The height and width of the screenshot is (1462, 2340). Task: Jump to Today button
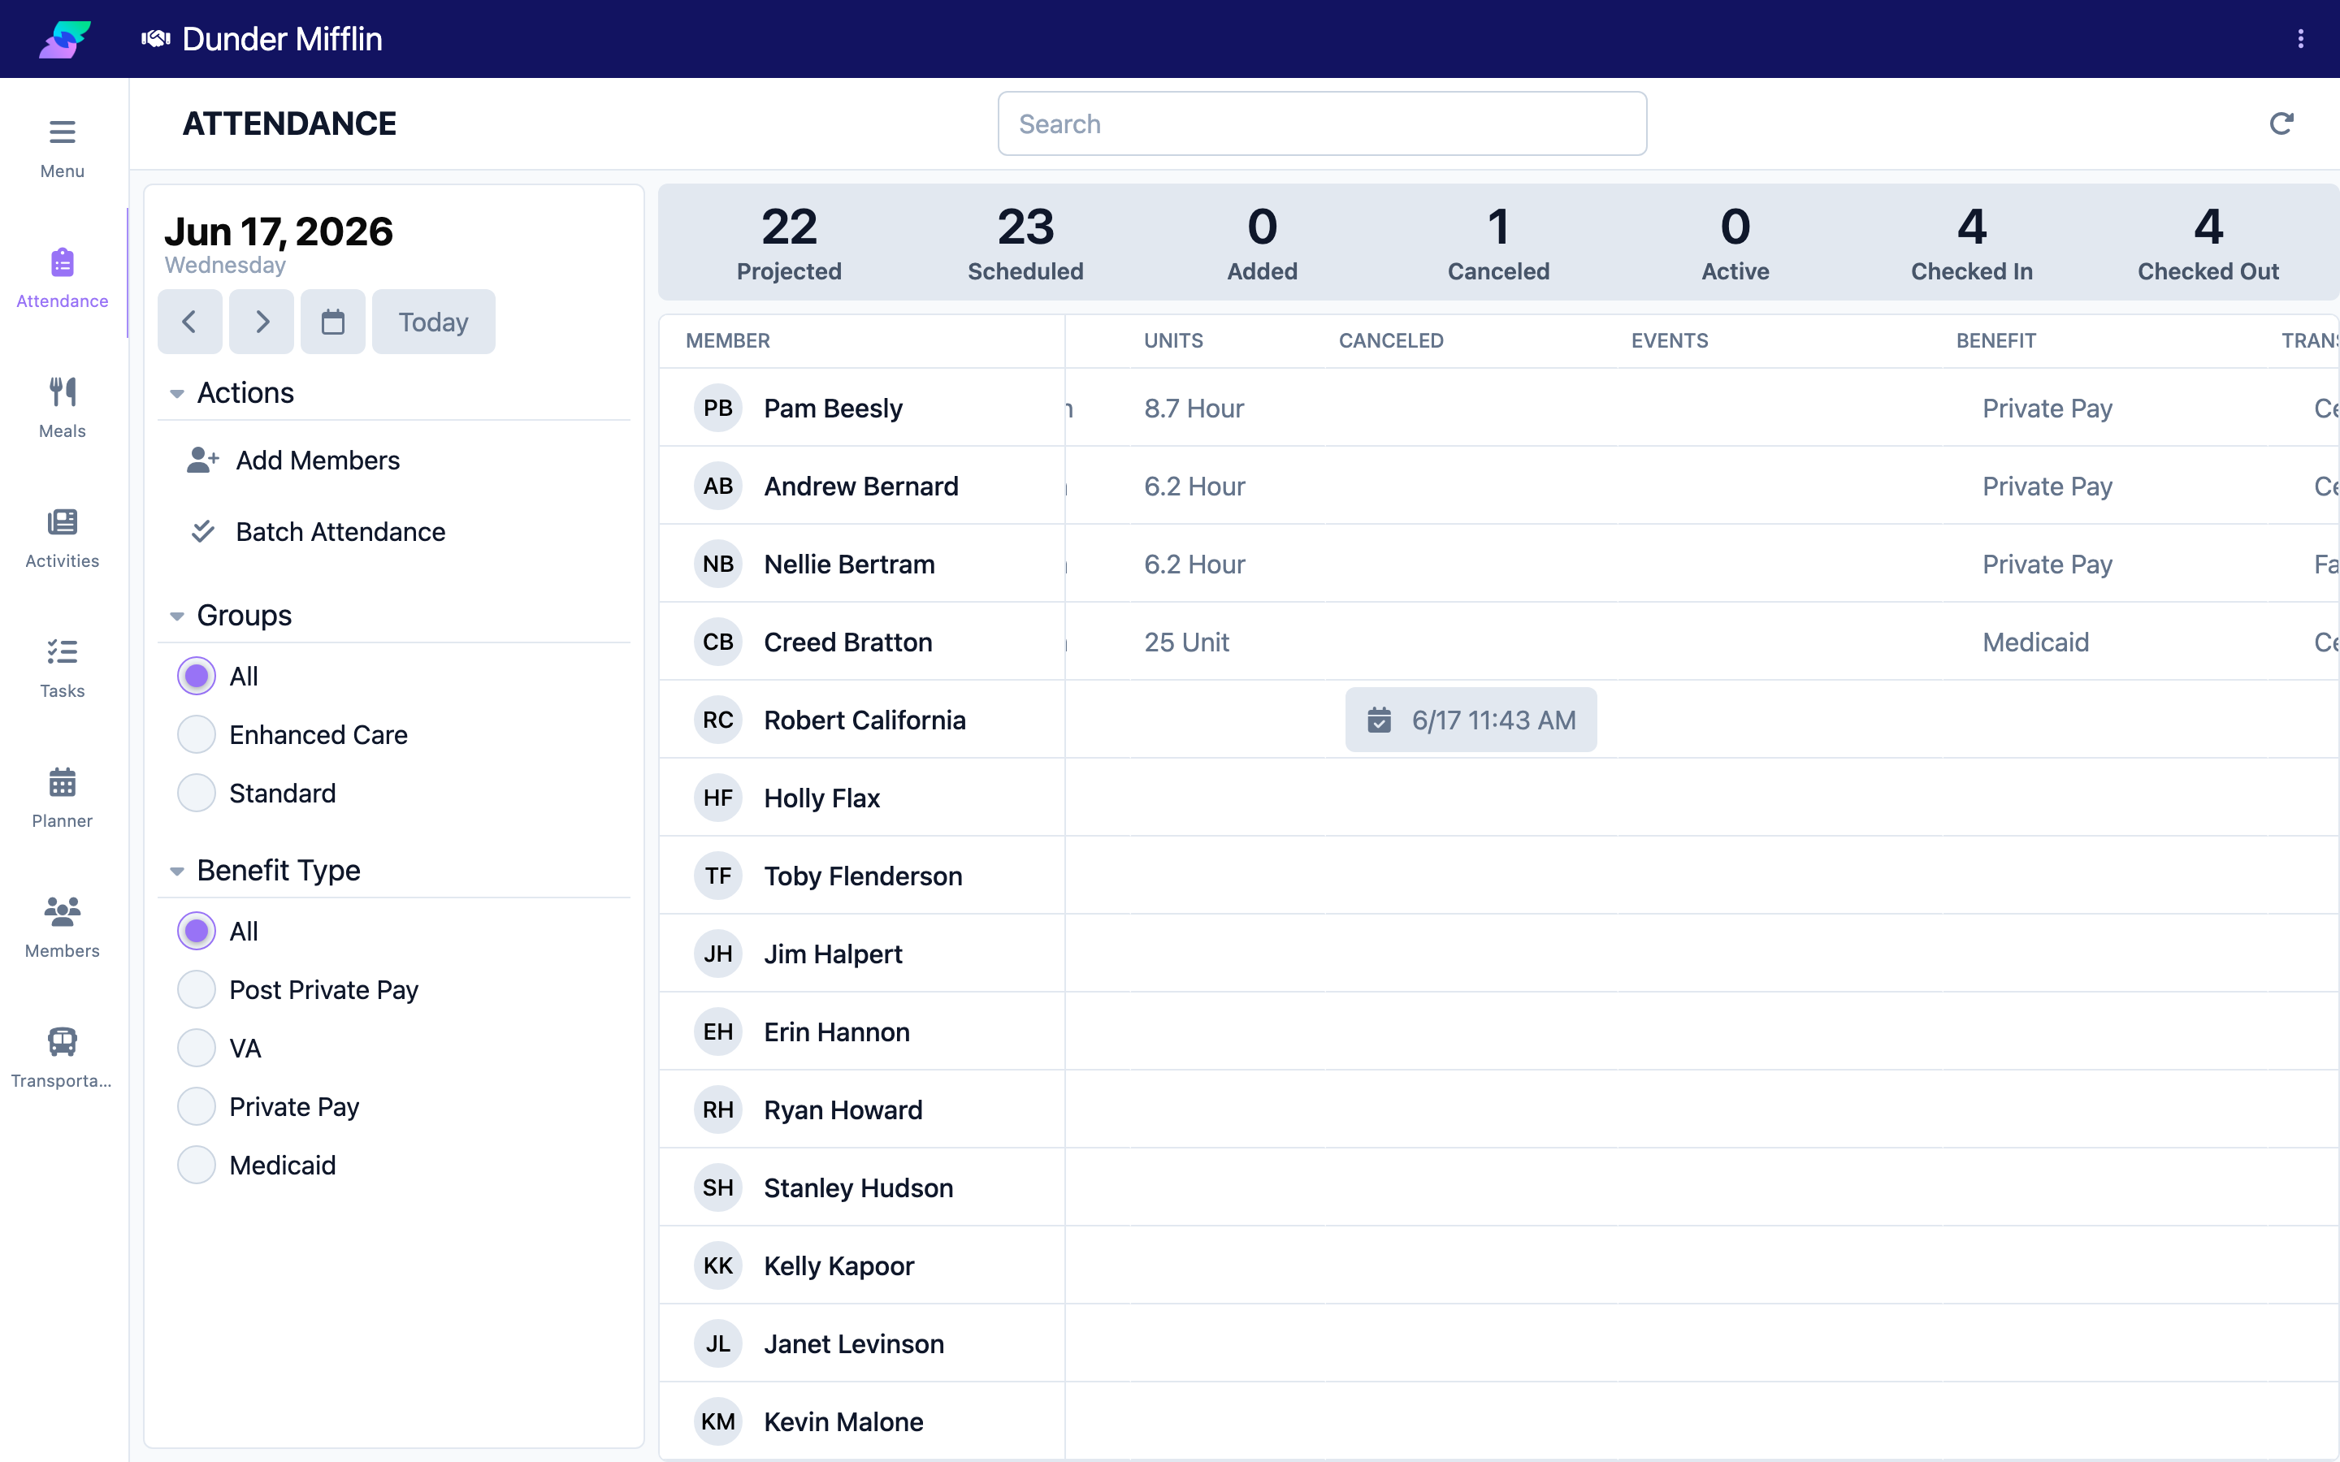(433, 322)
